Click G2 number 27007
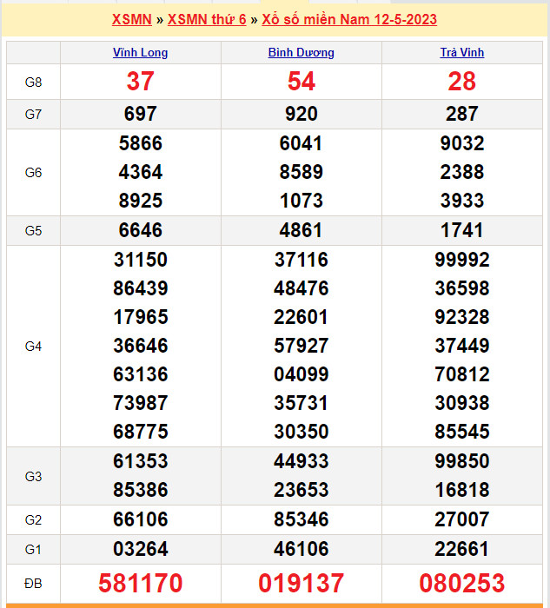 click(462, 519)
